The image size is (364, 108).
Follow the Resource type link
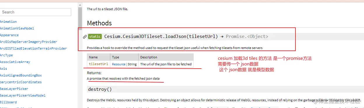(118, 64)
